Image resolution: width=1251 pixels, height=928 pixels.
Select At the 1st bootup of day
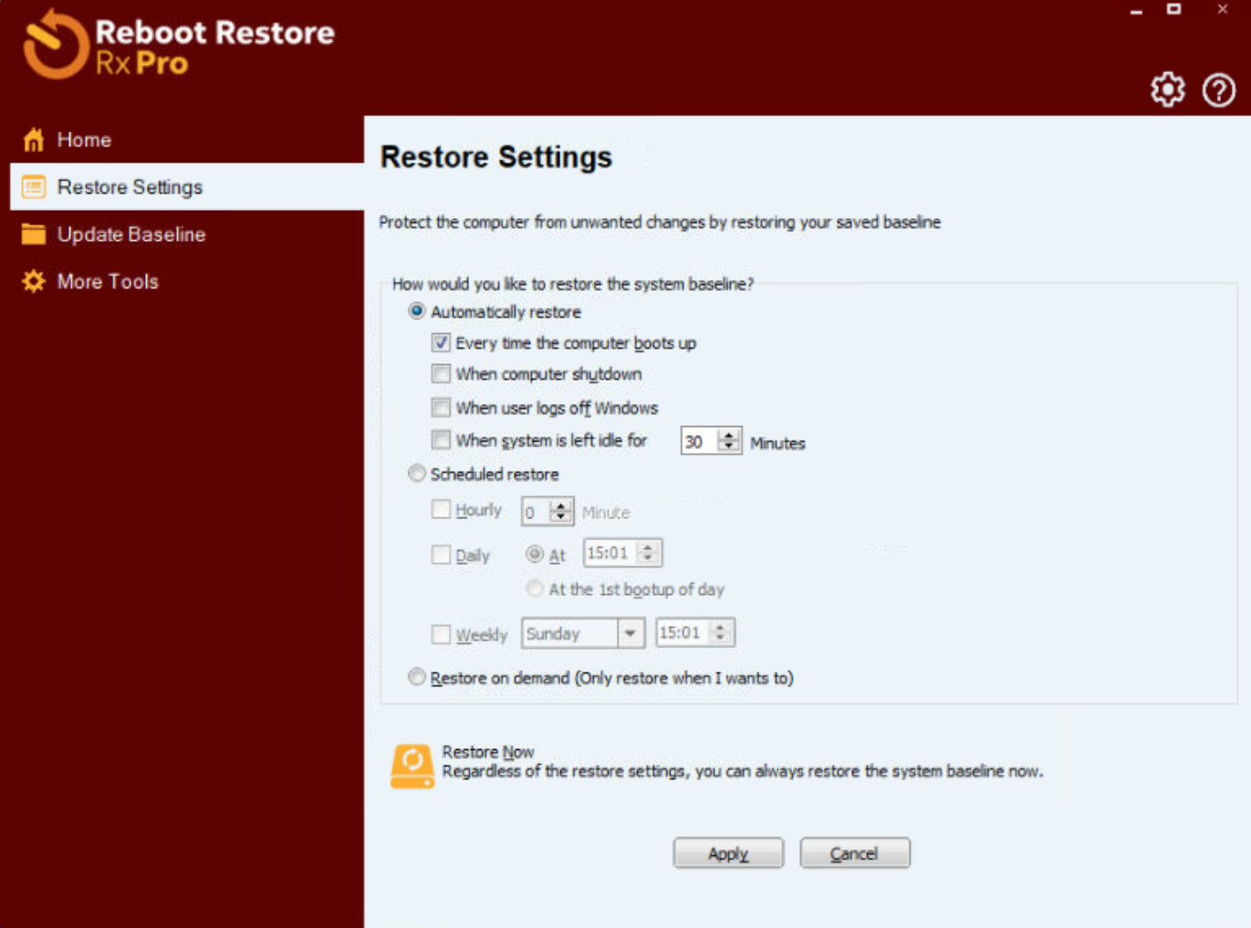(x=535, y=589)
